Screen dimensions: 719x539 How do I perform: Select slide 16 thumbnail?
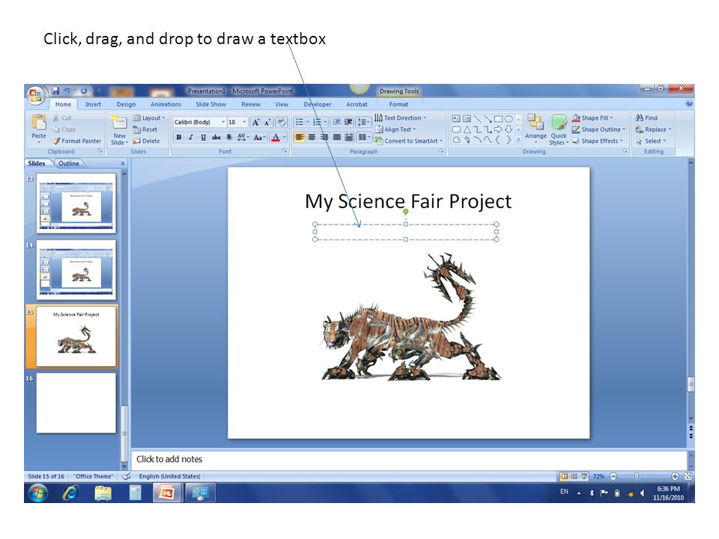click(x=76, y=403)
